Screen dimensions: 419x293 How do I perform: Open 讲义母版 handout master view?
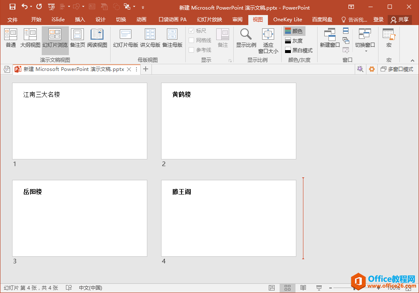150,38
